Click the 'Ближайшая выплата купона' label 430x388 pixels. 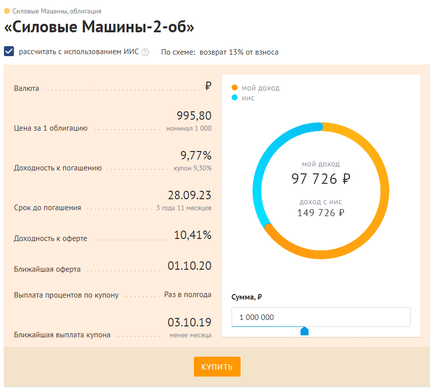62,335
